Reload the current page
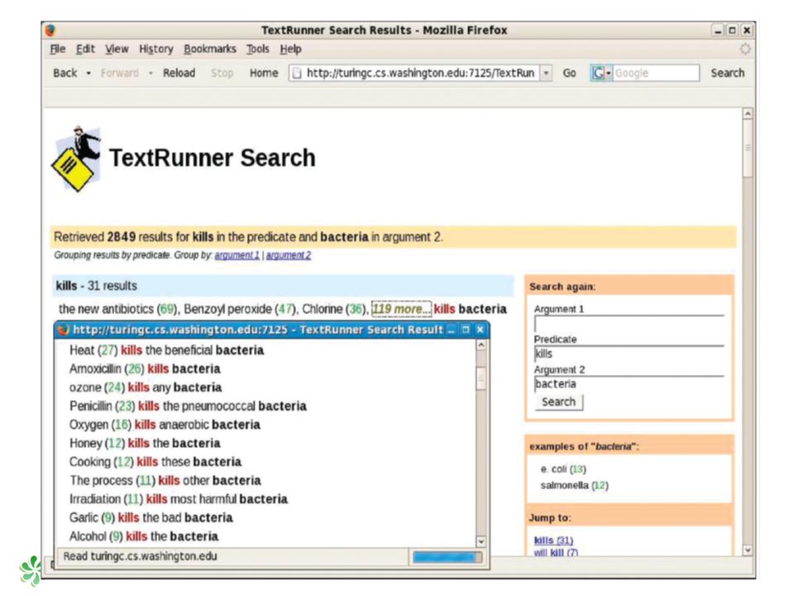This screenshot has height=596, width=794. pyautogui.click(x=179, y=73)
